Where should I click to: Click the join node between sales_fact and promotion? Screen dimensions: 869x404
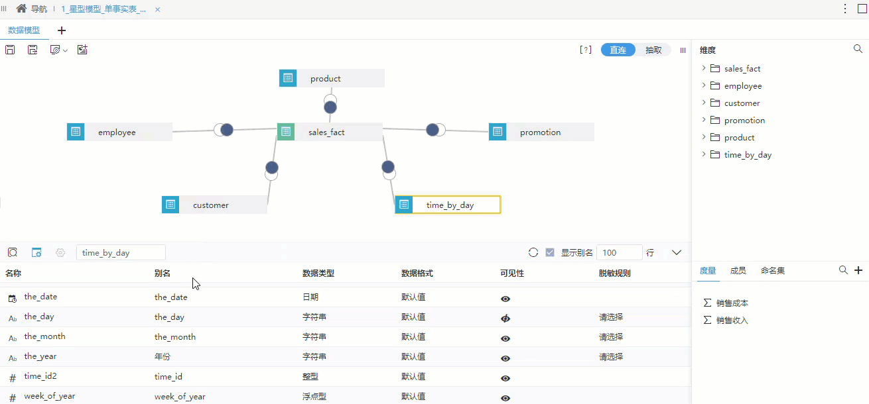tap(435, 130)
